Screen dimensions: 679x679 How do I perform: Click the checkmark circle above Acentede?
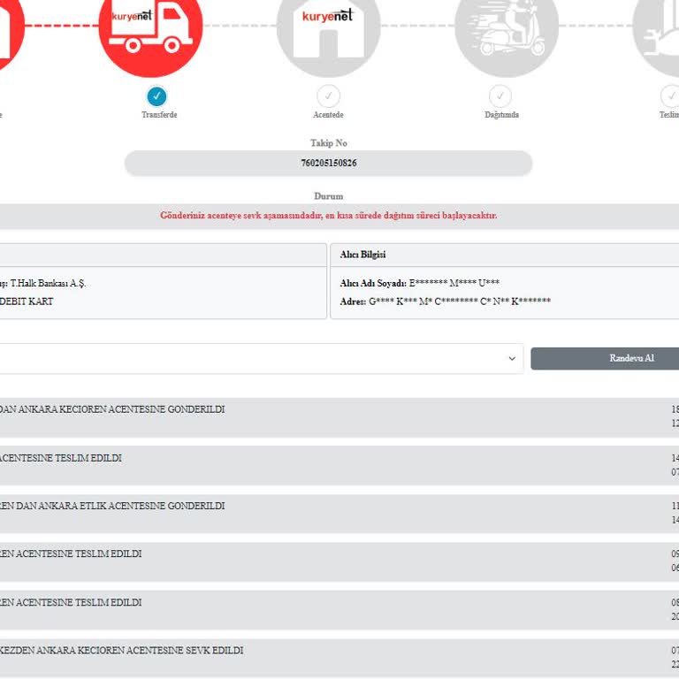click(328, 96)
